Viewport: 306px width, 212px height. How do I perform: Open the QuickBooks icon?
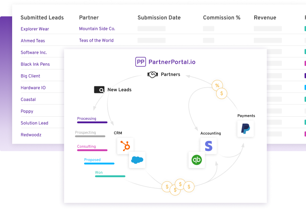197,160
